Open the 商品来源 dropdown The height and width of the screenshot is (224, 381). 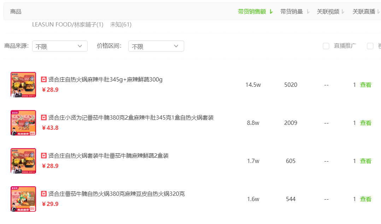click(x=60, y=46)
